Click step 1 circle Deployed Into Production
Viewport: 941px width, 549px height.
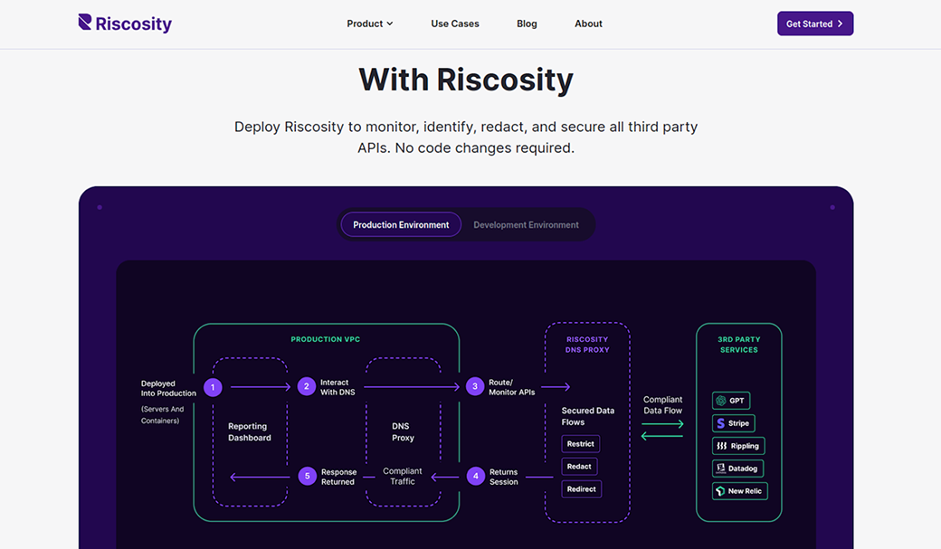[213, 387]
